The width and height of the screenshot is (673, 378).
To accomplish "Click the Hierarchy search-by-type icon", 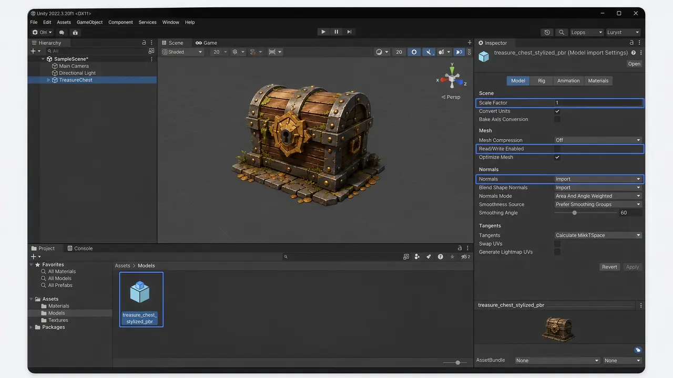I will click(151, 51).
